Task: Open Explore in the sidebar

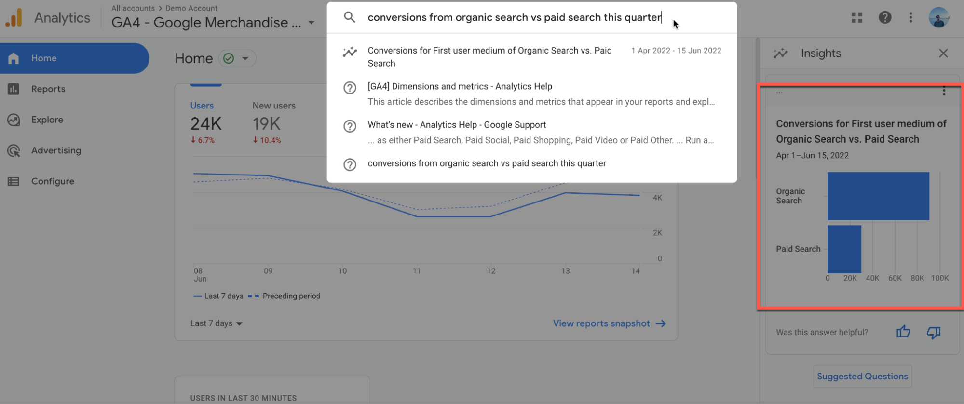Action: point(47,120)
